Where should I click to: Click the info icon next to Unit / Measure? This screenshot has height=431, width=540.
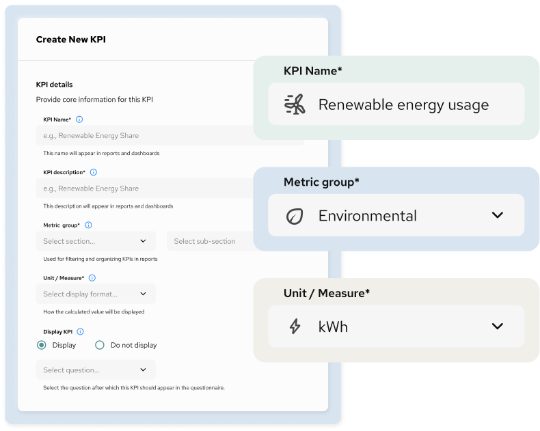[92, 278]
